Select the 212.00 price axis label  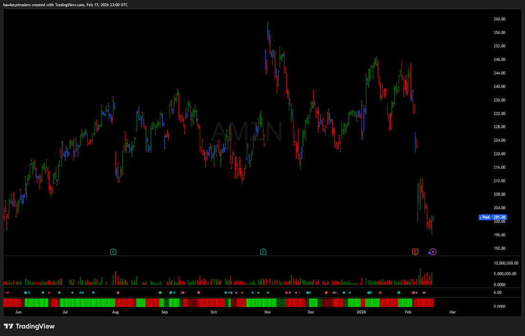499,181
